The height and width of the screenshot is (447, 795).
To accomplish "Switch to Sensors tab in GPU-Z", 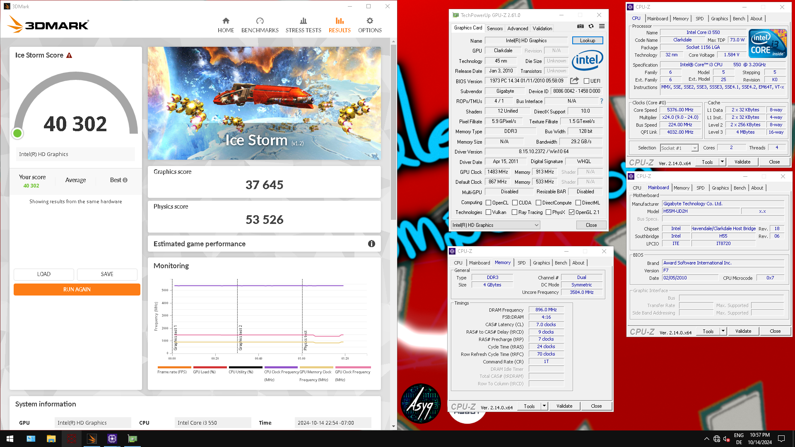I will (494, 29).
